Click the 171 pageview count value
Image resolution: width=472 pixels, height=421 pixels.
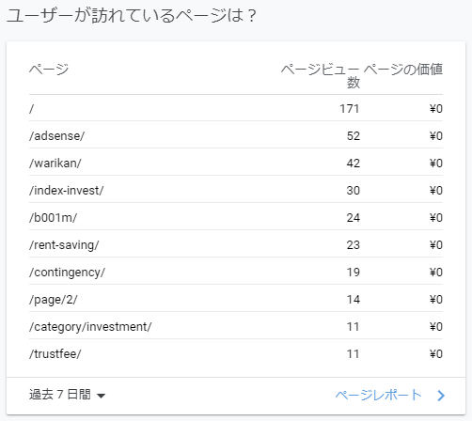coord(350,109)
